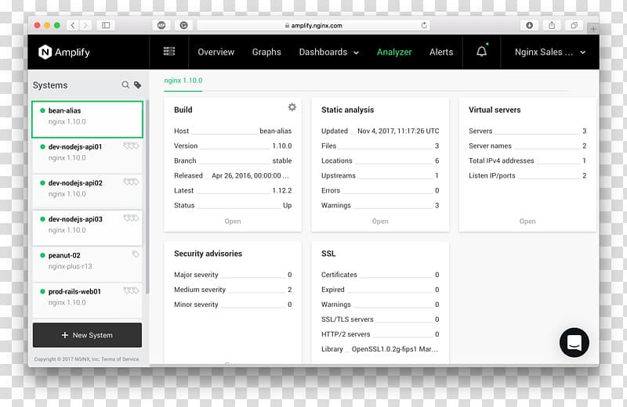Open the Terms of Service link

tap(120, 359)
